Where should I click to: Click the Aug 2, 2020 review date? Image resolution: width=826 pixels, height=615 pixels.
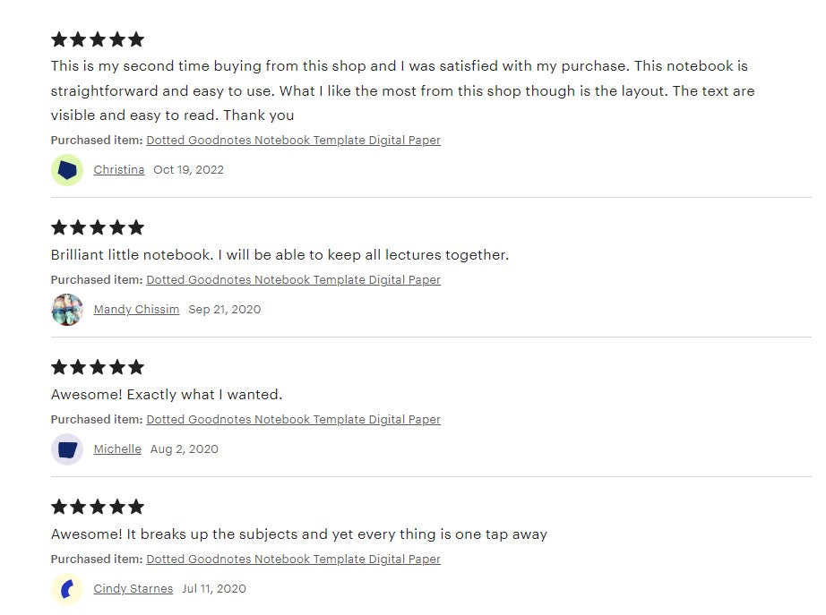point(184,449)
